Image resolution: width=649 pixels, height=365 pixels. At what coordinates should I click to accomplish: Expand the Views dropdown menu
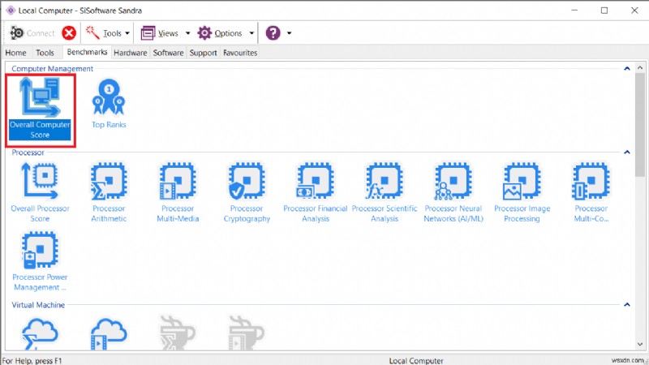[187, 33]
